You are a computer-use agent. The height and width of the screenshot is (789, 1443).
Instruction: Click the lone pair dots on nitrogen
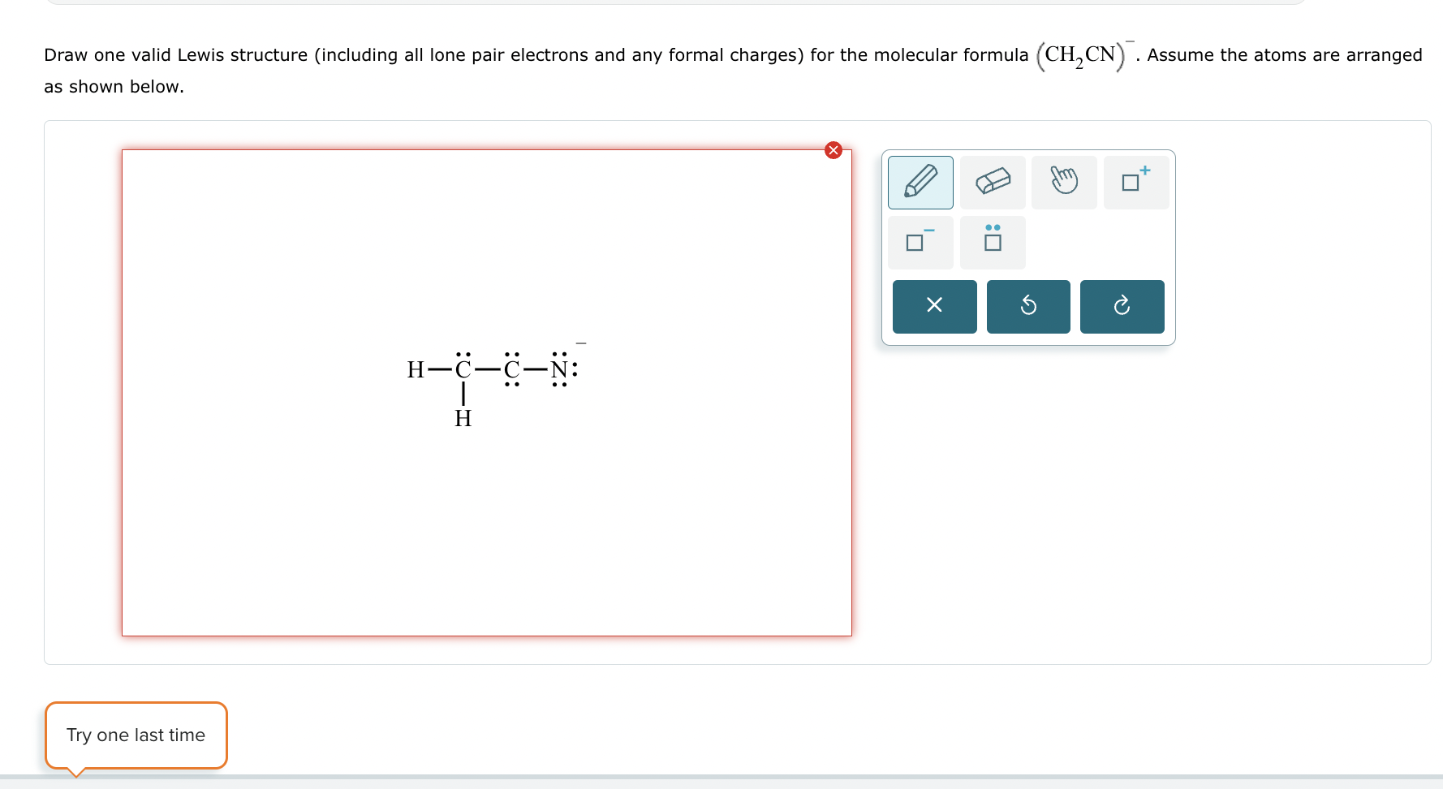pyautogui.click(x=558, y=354)
